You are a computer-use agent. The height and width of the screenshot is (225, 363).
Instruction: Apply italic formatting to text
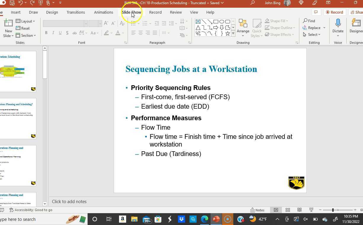(53, 33)
